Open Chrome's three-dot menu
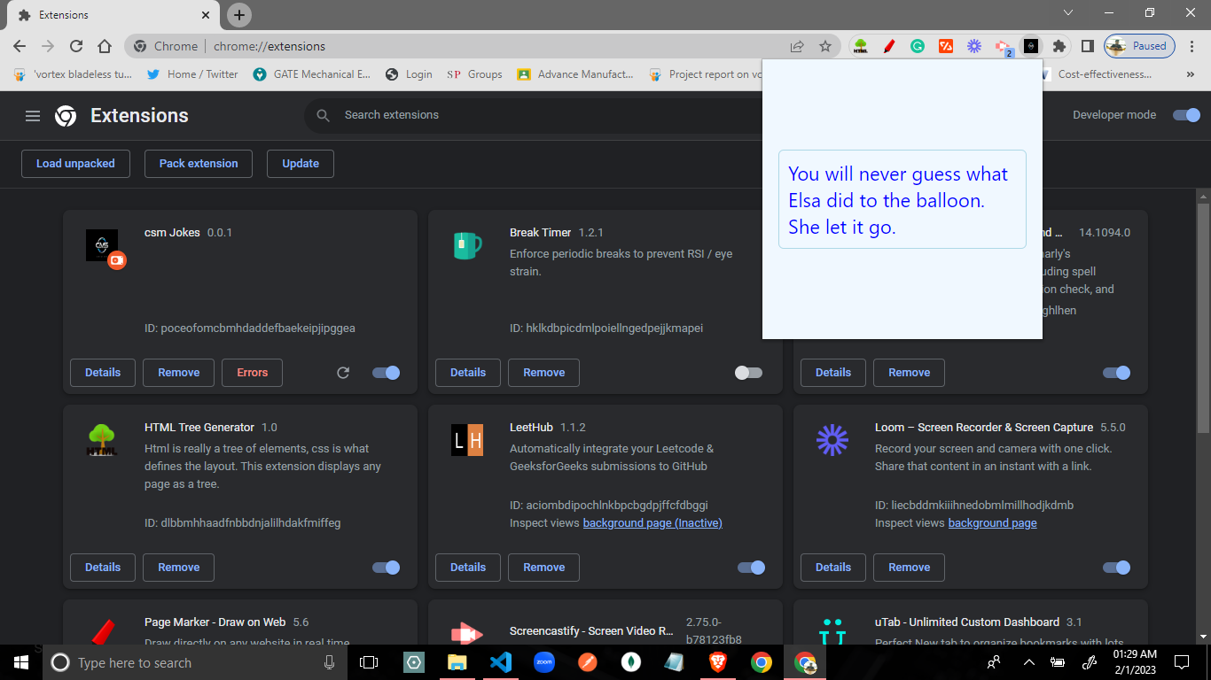The width and height of the screenshot is (1211, 680). pos(1191,45)
